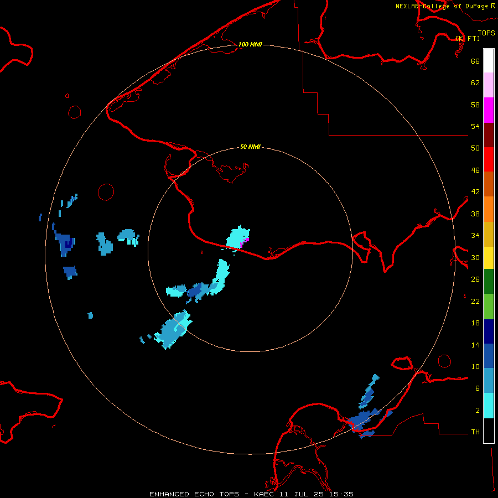
Task: Click the legend value '26'
Action: [475, 279]
